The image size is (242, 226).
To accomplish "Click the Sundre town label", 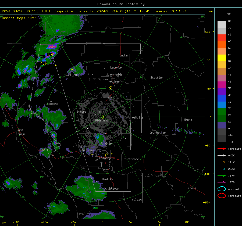I will (81, 112).
